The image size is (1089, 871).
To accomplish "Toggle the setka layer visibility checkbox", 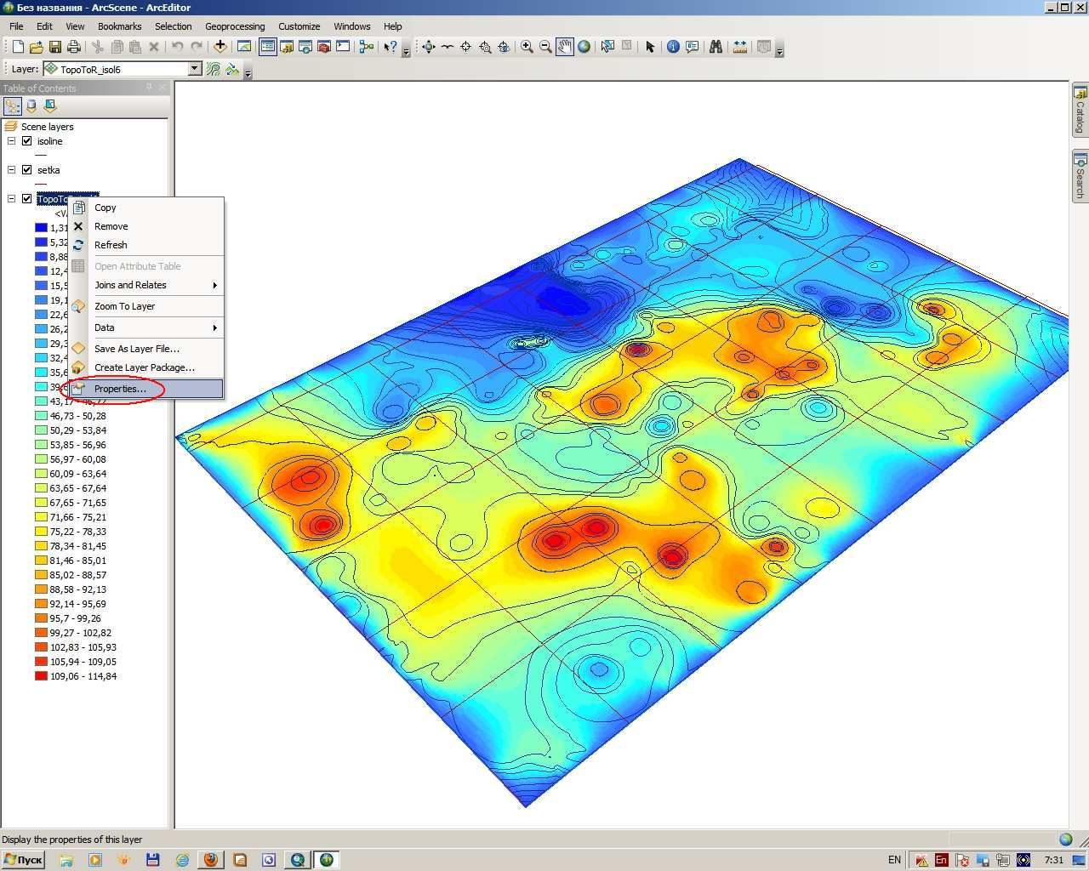I will 27,170.
